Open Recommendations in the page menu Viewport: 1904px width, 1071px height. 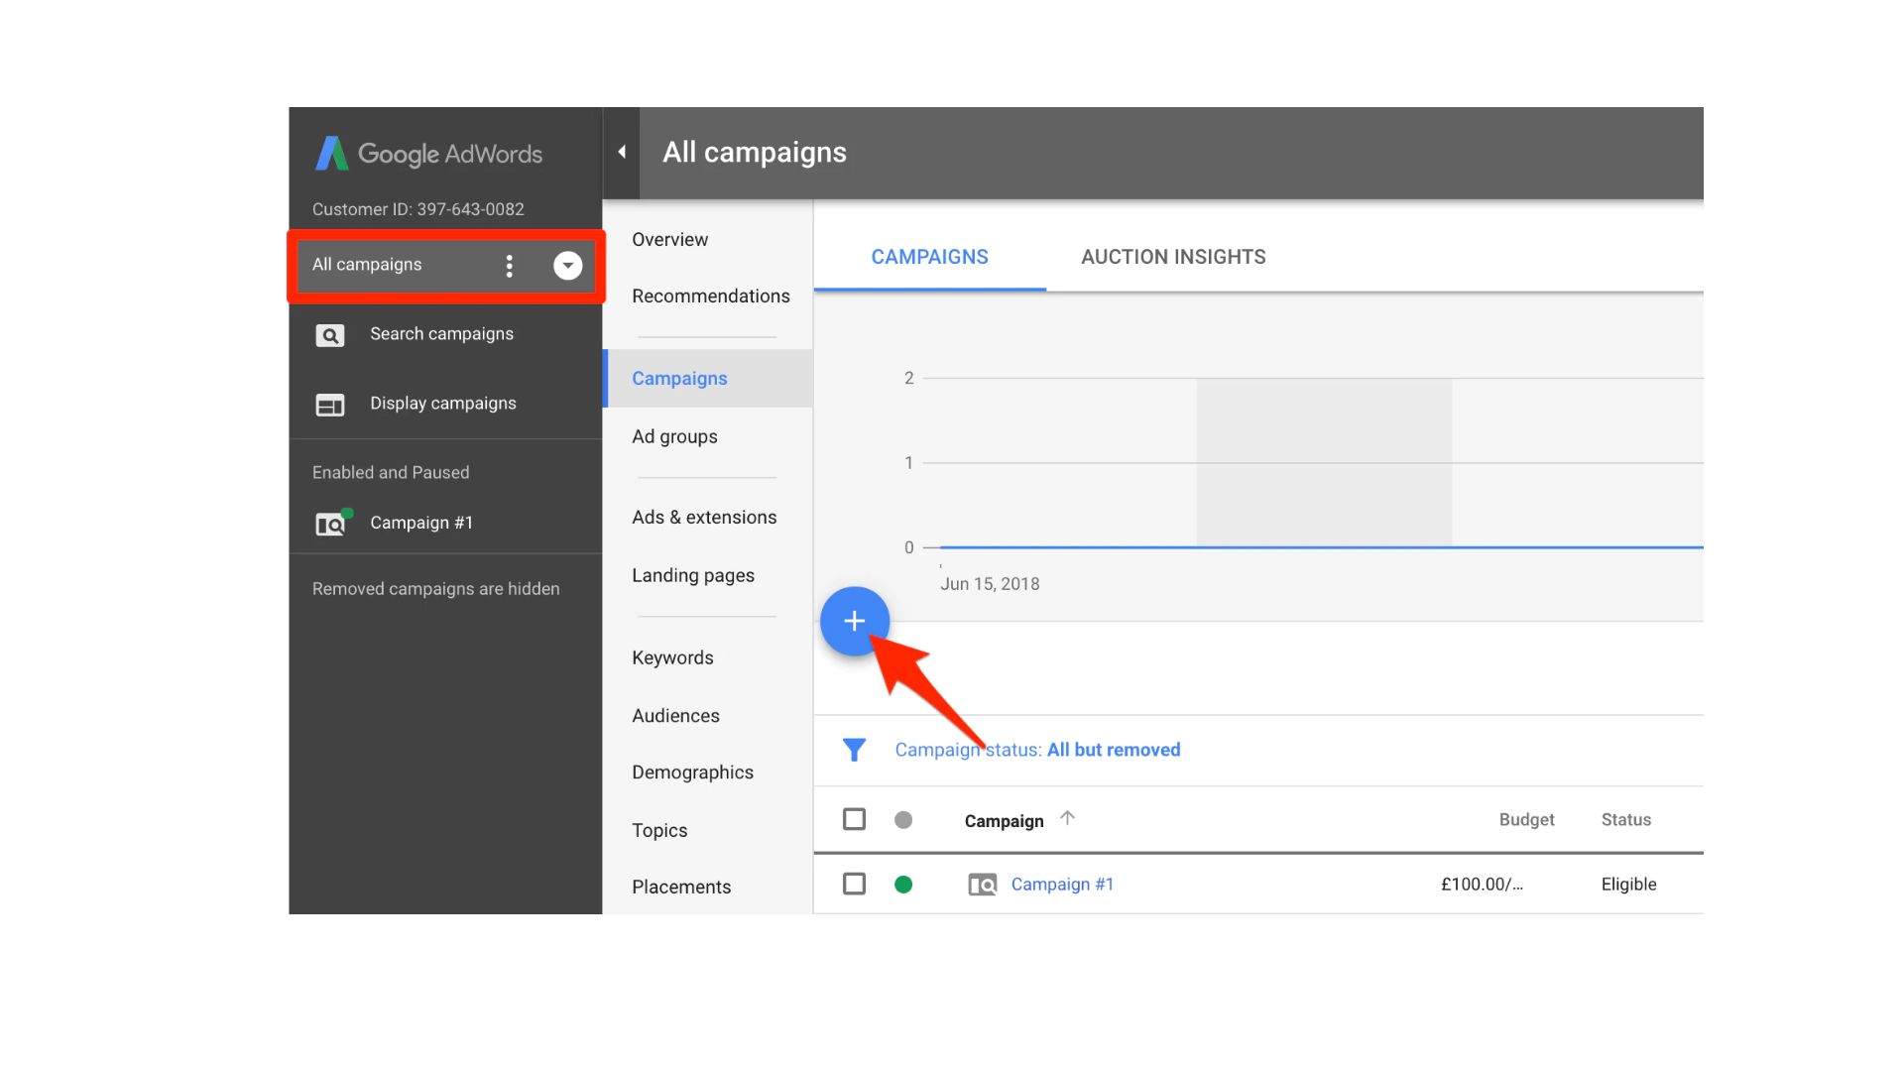pos(711,297)
